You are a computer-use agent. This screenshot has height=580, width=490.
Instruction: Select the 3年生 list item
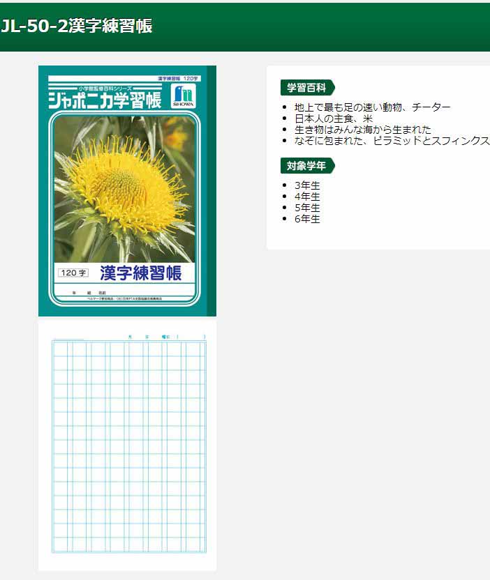click(x=307, y=185)
